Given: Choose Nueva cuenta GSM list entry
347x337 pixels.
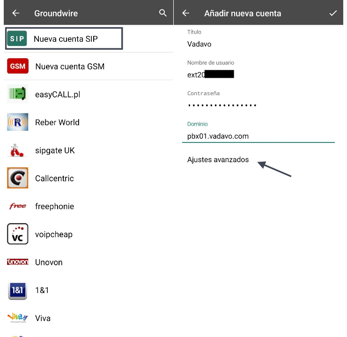Looking at the screenshot, I should (x=70, y=67).
